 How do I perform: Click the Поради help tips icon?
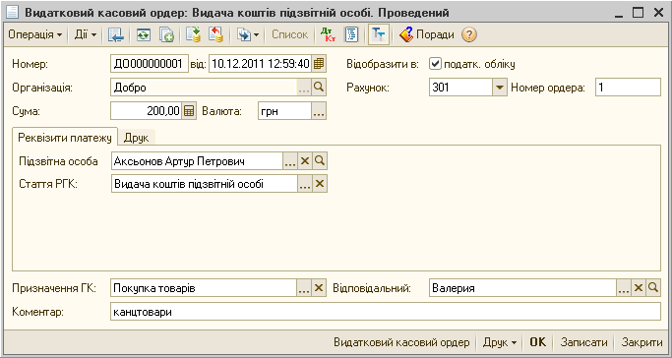(x=406, y=35)
